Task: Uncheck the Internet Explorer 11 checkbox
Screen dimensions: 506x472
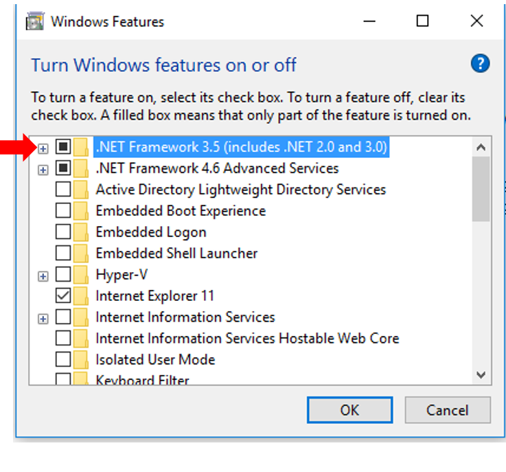Action: pos(63,296)
